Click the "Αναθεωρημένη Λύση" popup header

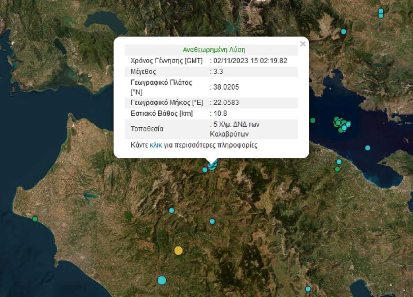click(x=211, y=50)
